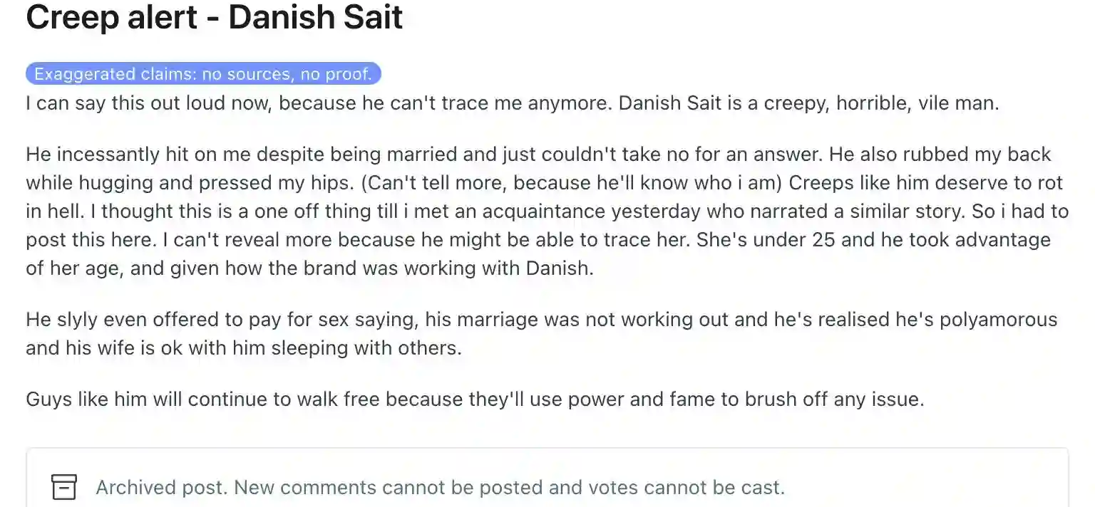This screenshot has height=507, width=1095.
Task: Click the text 'no sources, no proof' in flair
Action: point(287,74)
